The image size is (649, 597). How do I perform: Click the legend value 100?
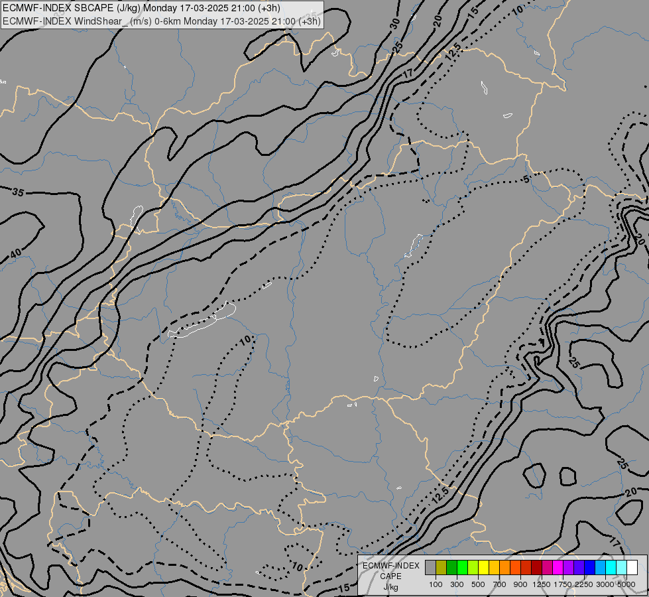(x=436, y=584)
